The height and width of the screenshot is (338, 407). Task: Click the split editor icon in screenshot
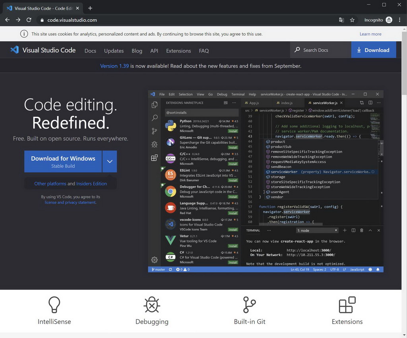click(x=370, y=103)
